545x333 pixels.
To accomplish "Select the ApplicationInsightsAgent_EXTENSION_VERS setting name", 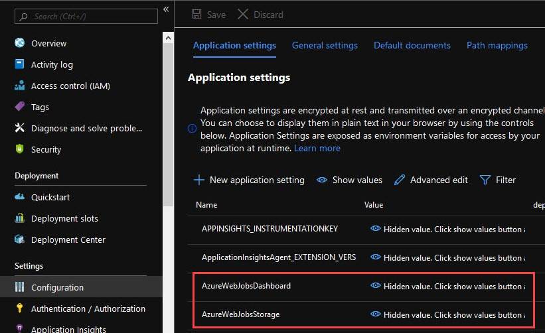I will (x=279, y=257).
